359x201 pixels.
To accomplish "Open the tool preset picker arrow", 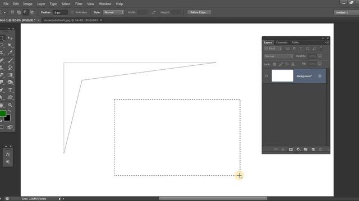I will click(5, 12).
